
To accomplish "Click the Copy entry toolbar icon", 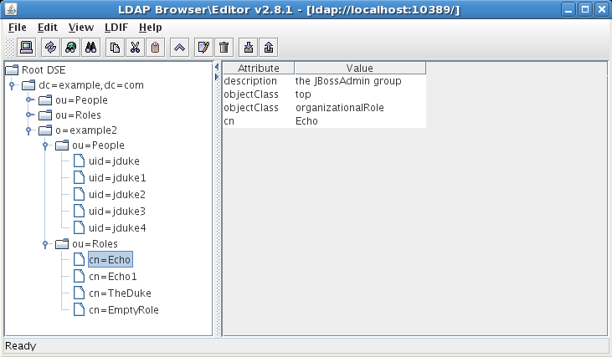I will tap(115, 48).
